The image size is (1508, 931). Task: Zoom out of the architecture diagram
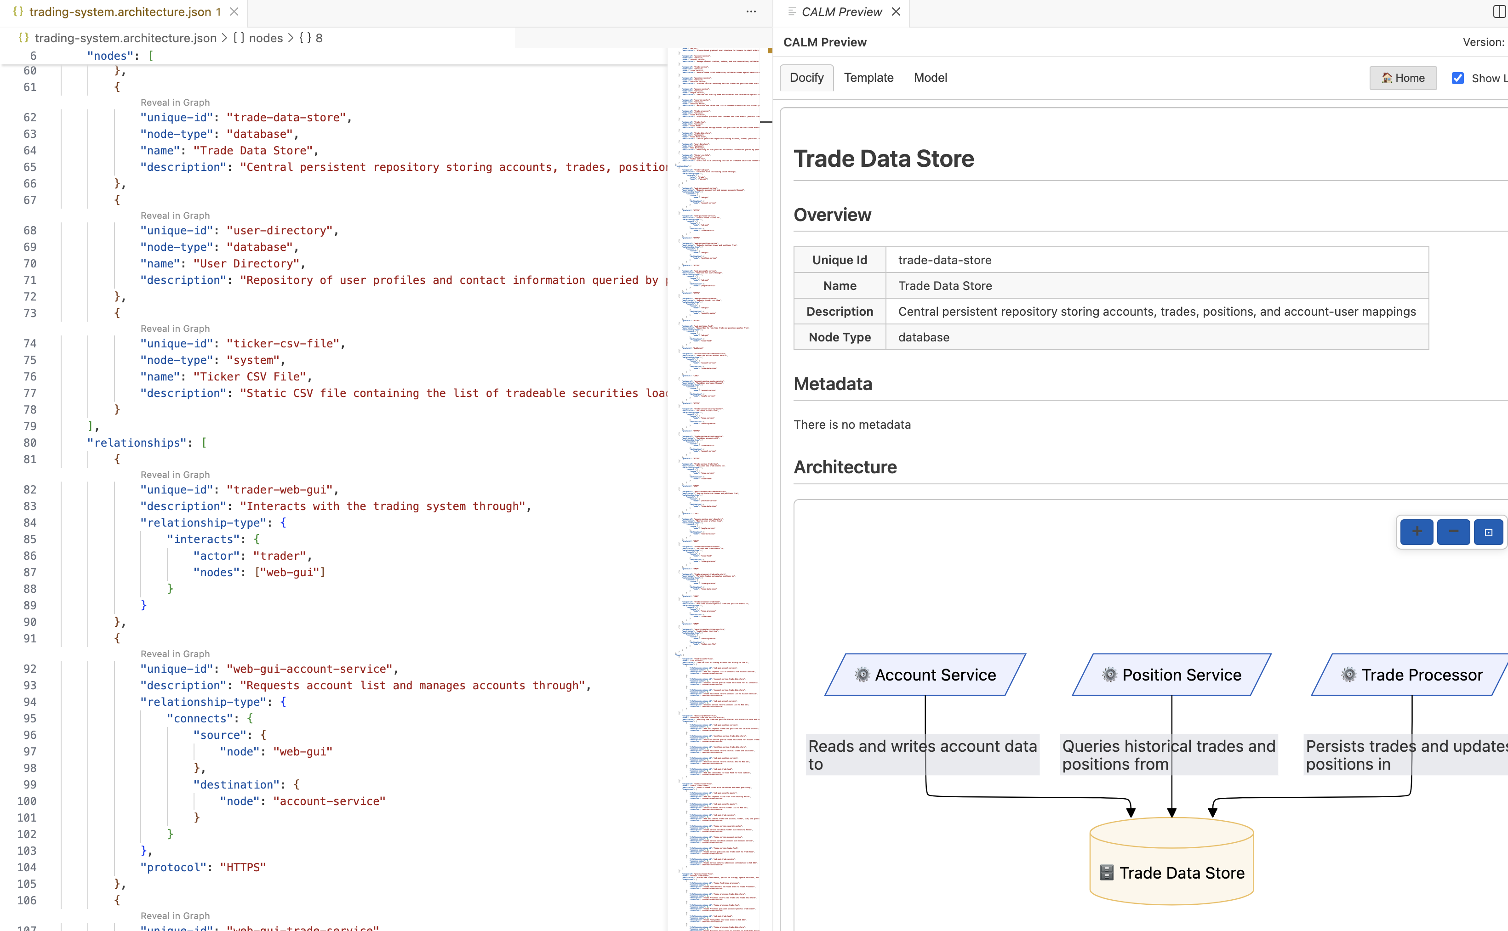[x=1453, y=531]
